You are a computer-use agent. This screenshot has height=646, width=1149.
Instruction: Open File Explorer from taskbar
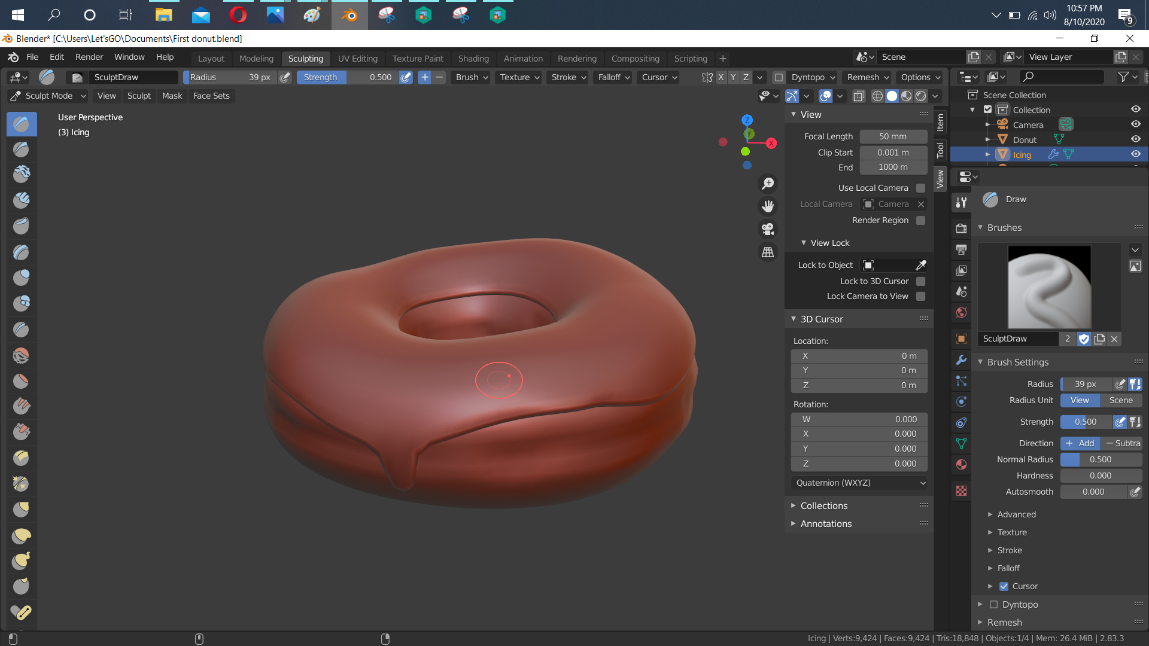coord(163,15)
